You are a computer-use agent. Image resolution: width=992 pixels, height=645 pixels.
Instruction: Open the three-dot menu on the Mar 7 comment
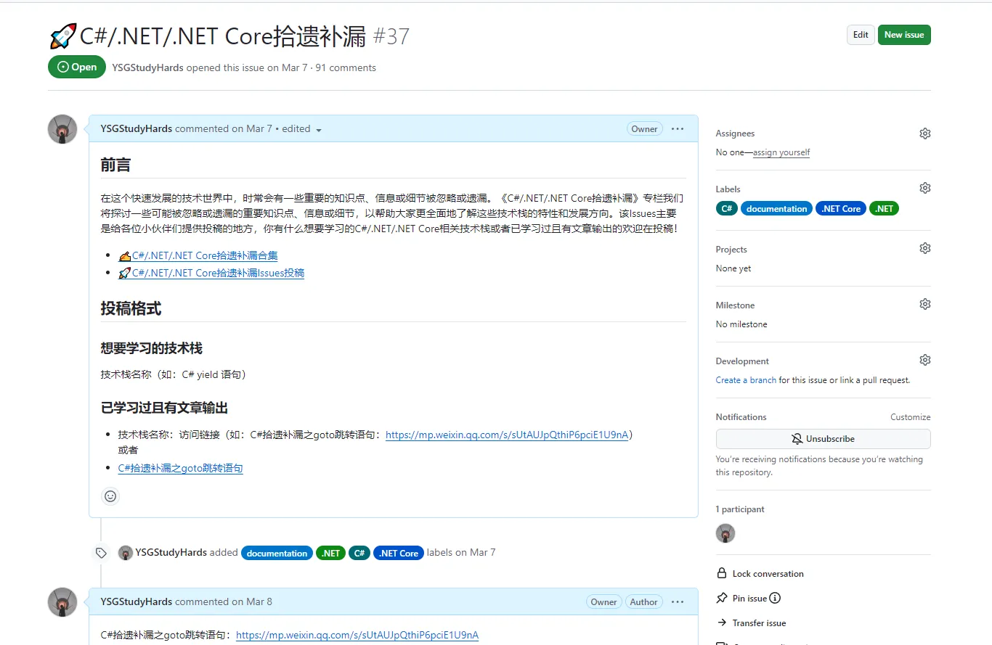[x=678, y=128]
